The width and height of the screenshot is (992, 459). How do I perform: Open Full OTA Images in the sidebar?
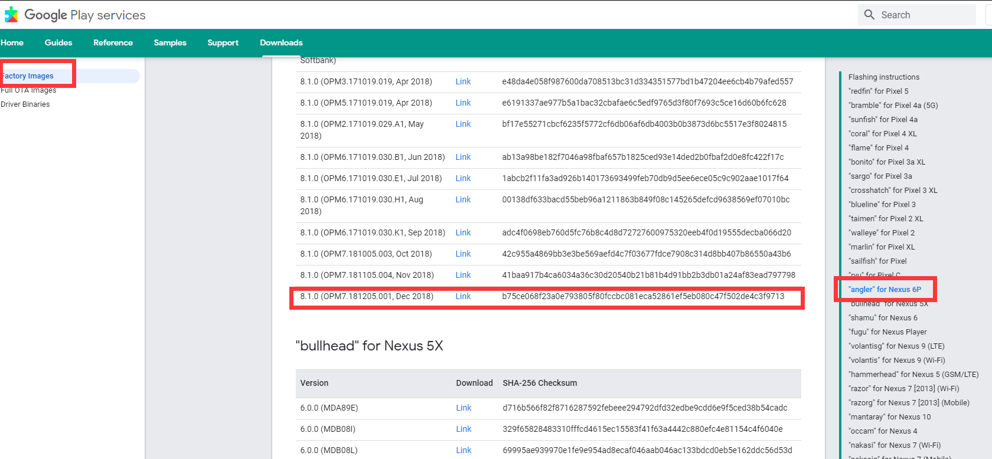click(28, 90)
